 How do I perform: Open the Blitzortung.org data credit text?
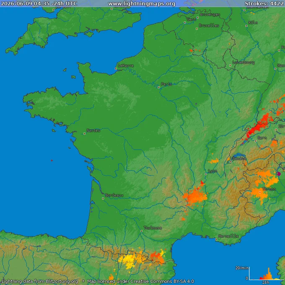[62, 281]
